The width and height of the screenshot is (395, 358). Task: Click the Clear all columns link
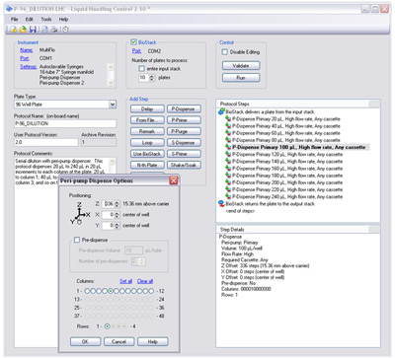[145, 281]
